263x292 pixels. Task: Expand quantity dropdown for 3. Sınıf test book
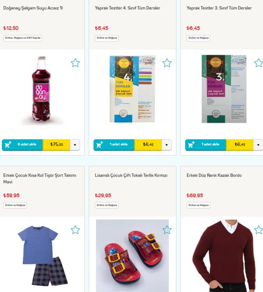(258, 145)
